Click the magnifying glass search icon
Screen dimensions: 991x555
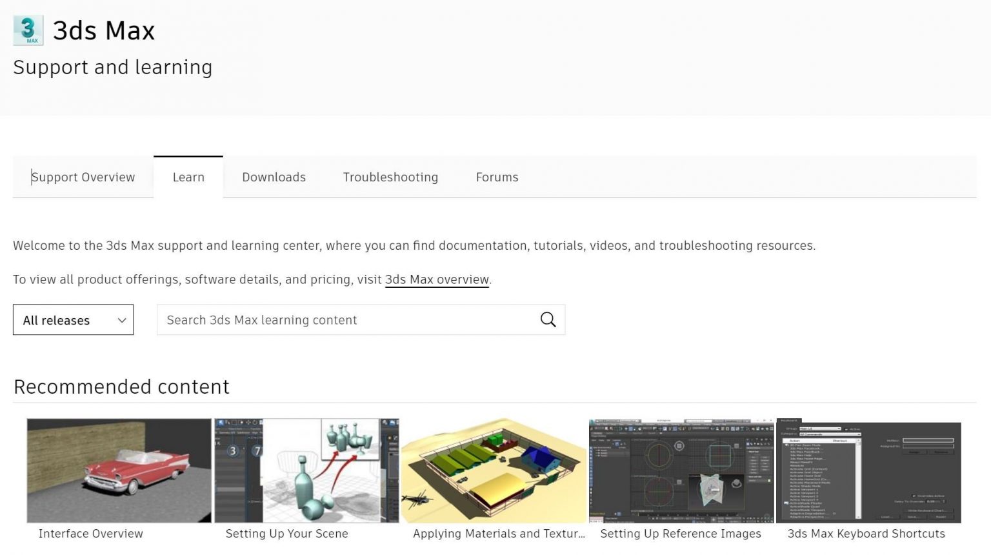coord(548,319)
